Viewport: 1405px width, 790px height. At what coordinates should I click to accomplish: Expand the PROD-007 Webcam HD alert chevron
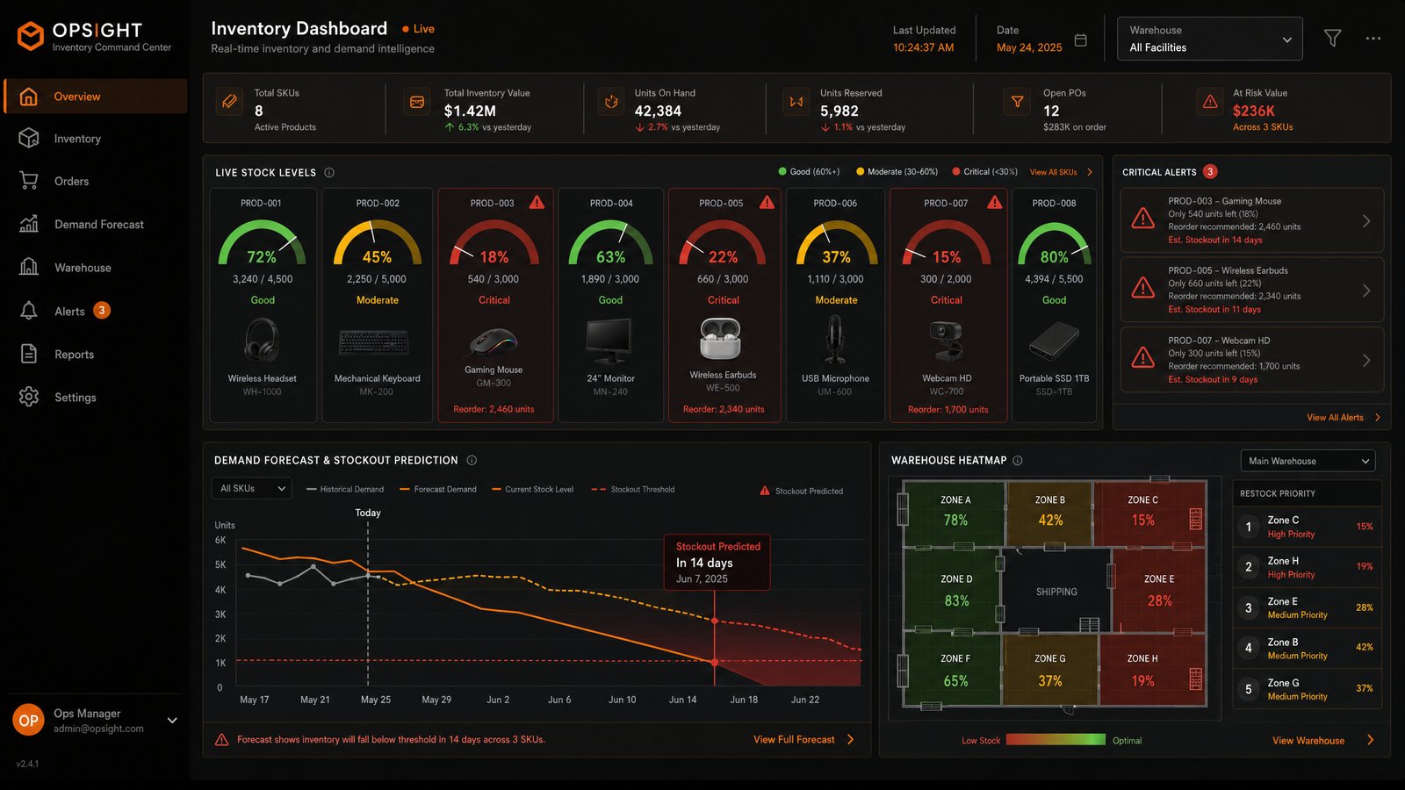point(1366,360)
